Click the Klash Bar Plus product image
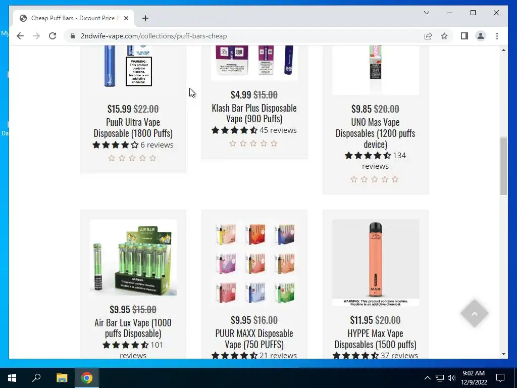 (254, 63)
